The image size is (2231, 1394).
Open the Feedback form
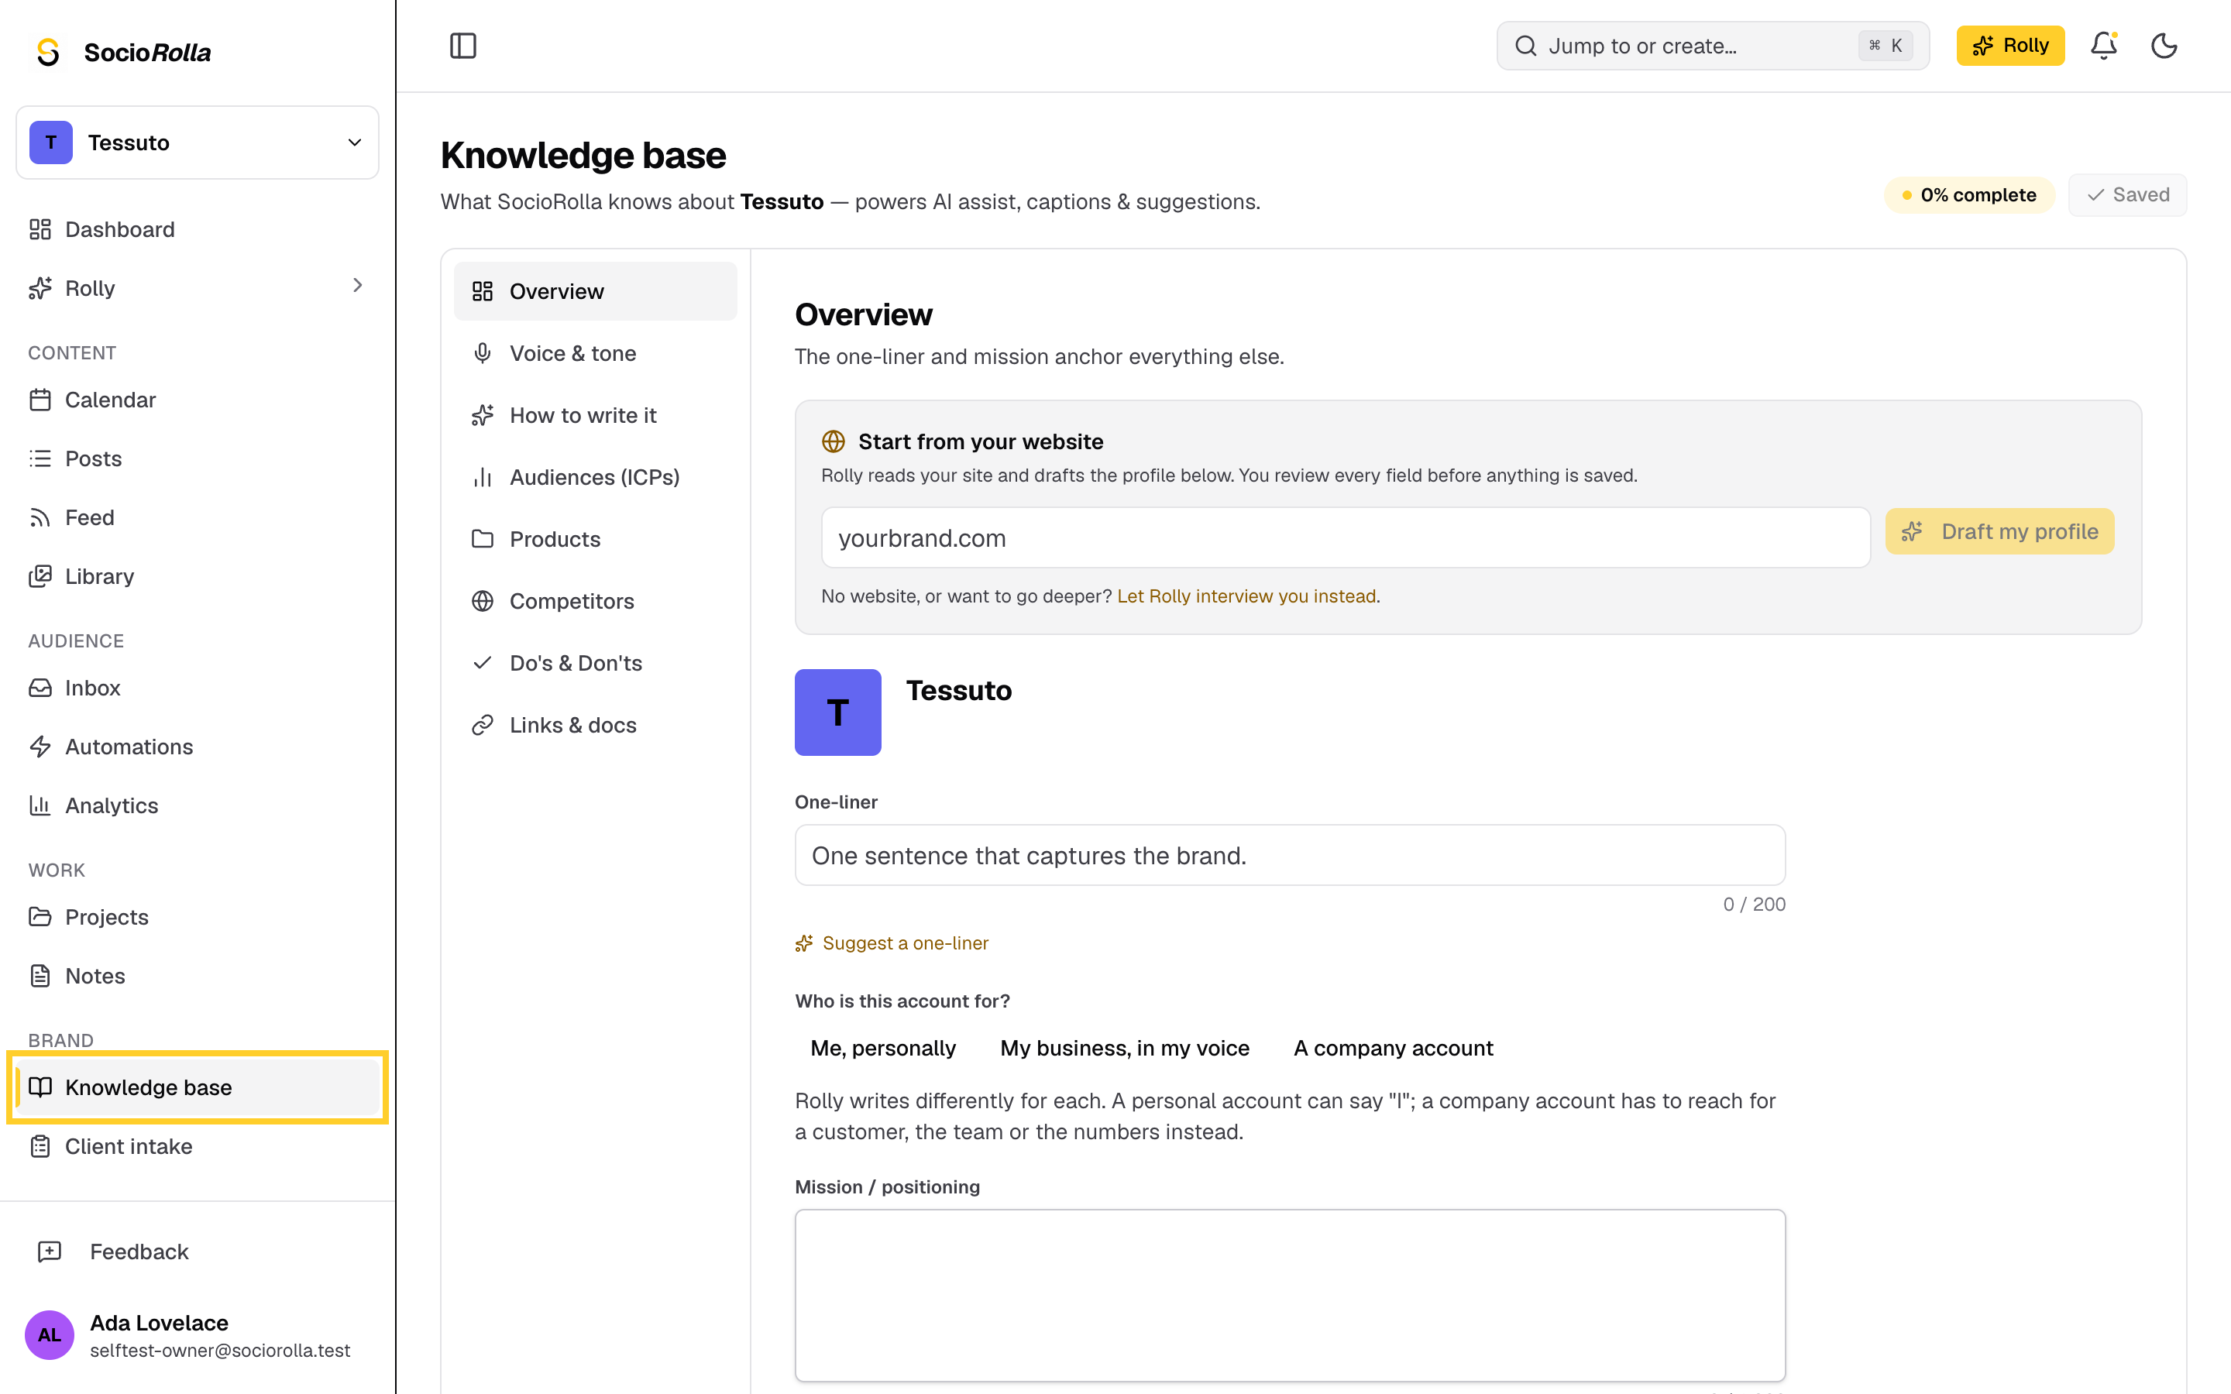tap(198, 1251)
